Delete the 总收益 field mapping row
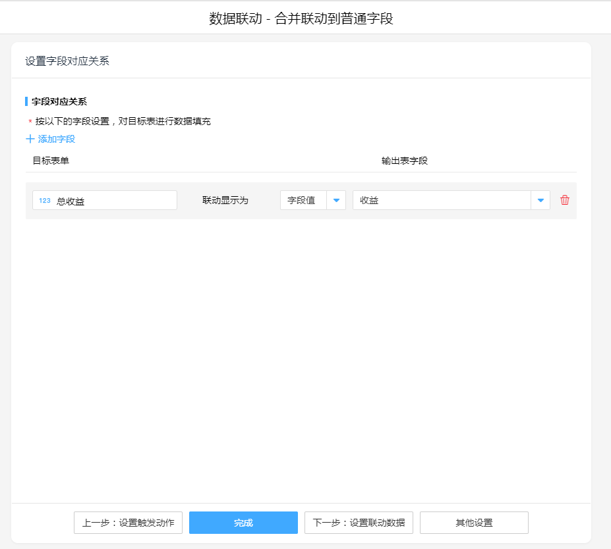This screenshot has width=611, height=549. 564,200
